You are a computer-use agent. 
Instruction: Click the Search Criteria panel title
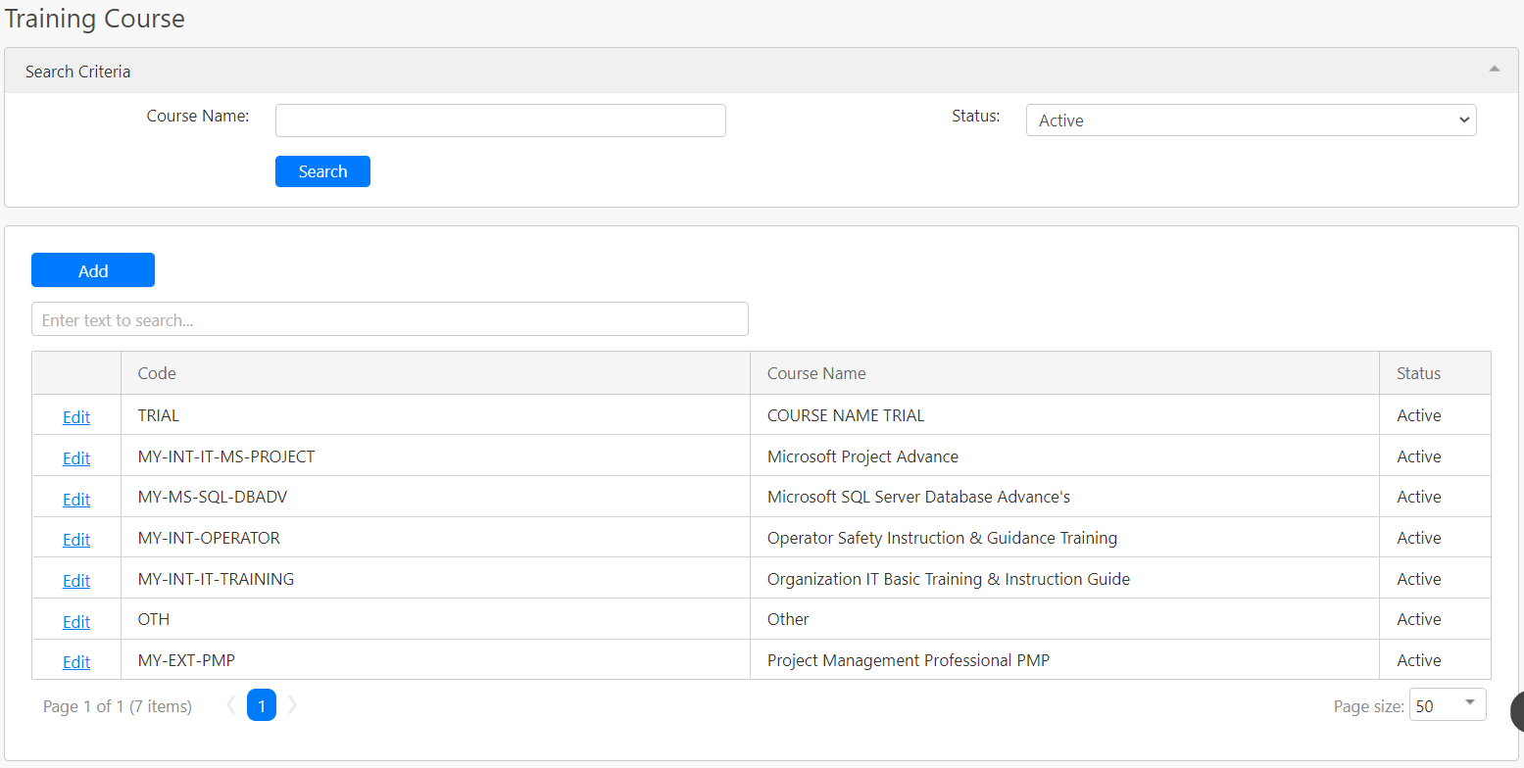(77, 72)
